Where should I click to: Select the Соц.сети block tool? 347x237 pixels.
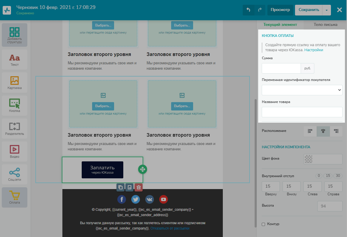15,174
